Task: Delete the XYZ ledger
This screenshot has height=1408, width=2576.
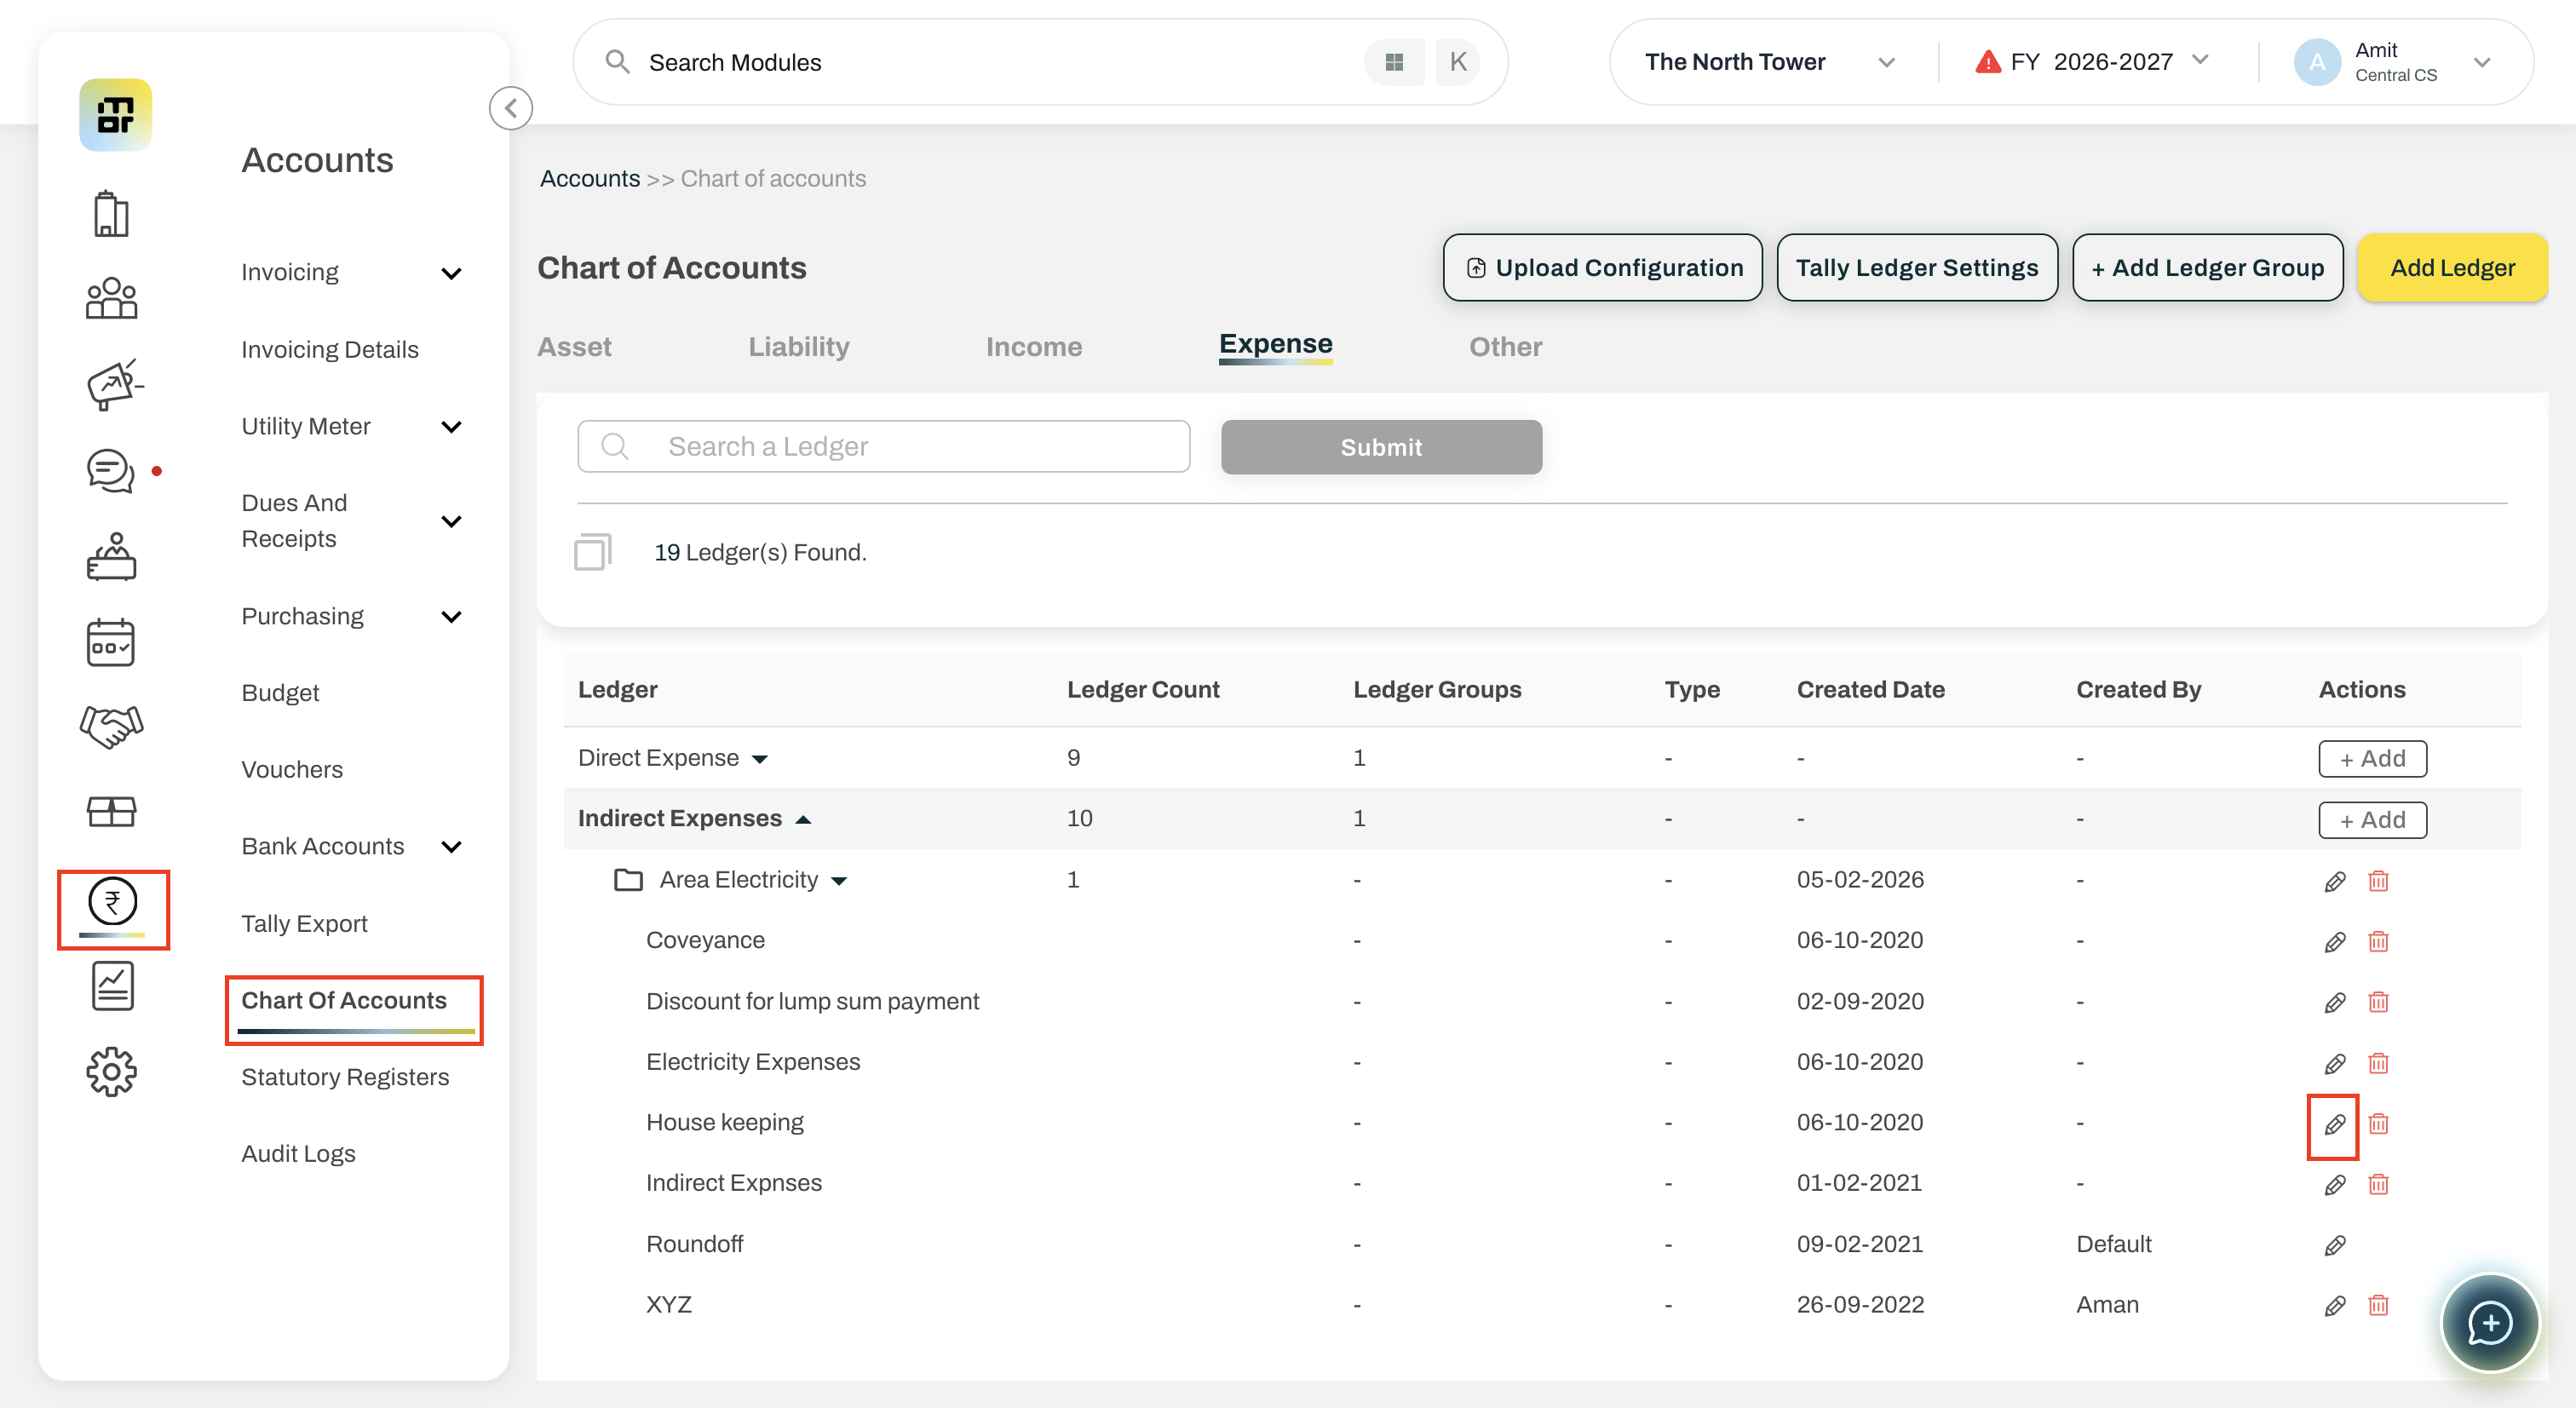Action: pyautogui.click(x=2378, y=1306)
